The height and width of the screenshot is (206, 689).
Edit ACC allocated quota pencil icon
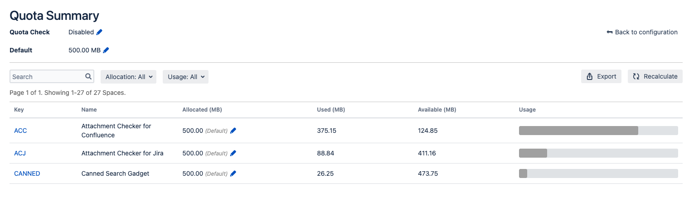pyautogui.click(x=233, y=131)
